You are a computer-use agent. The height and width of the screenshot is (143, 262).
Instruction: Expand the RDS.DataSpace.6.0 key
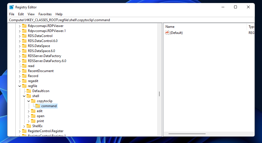click(x=20, y=51)
